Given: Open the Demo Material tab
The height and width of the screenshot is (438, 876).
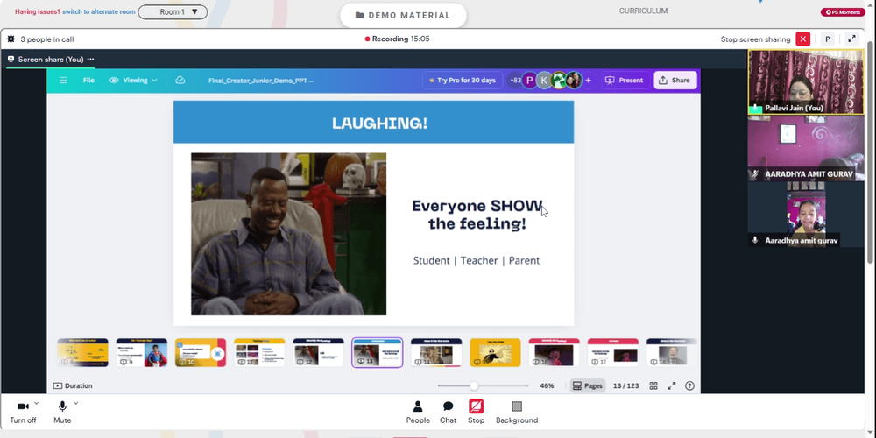Looking at the screenshot, I should (403, 15).
